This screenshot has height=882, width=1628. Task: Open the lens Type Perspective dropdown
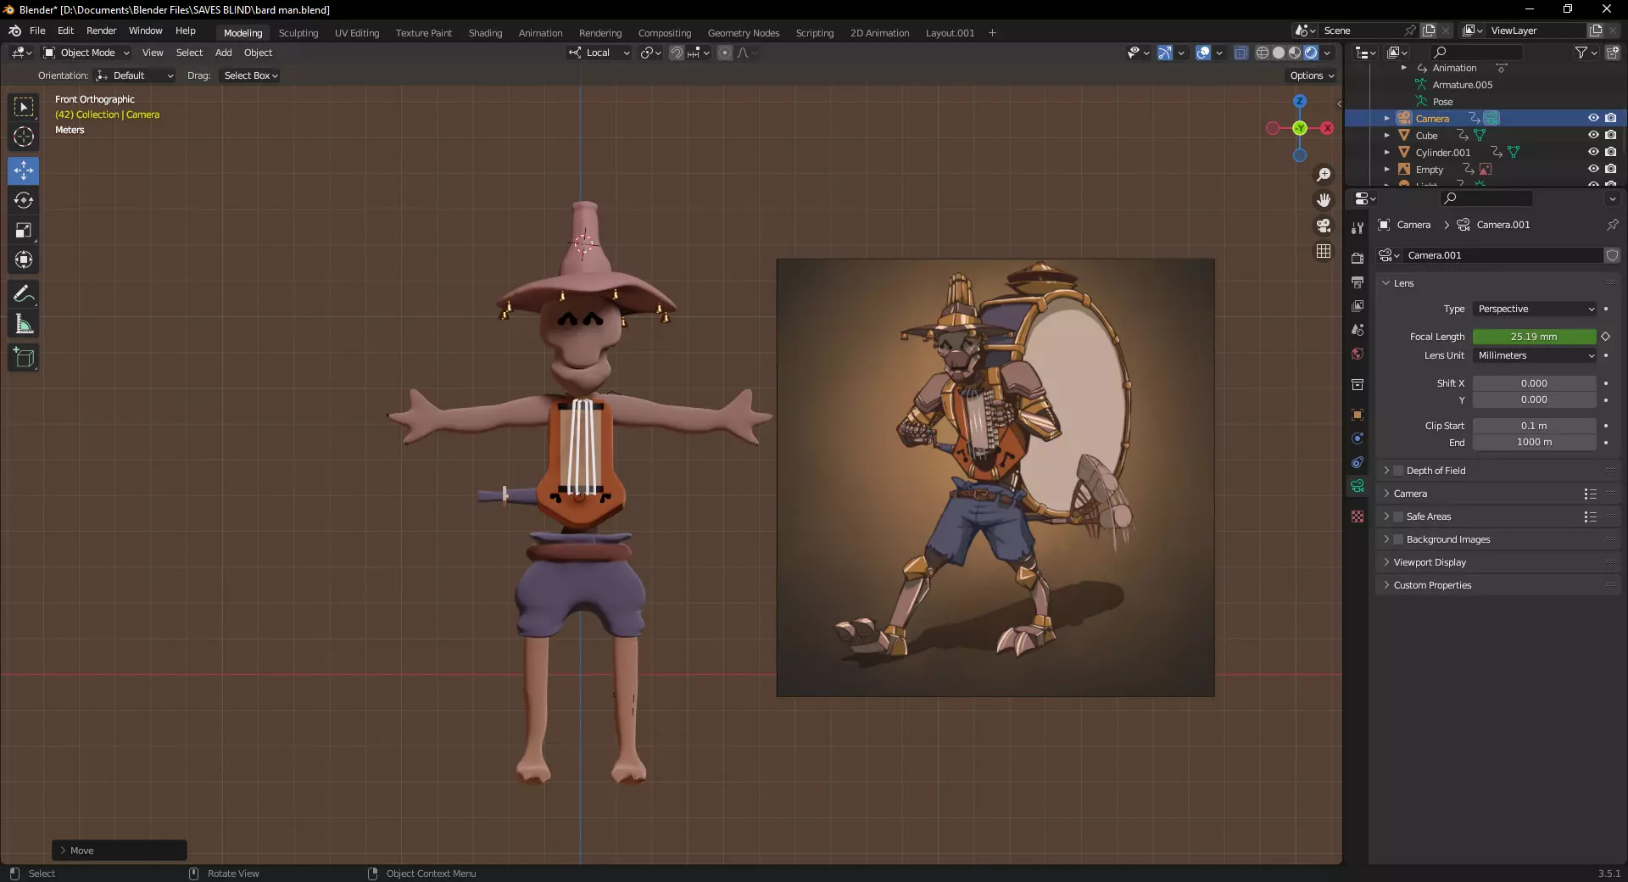1535,309
